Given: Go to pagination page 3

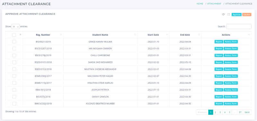Looking at the screenshot, I should tap(220, 112).
